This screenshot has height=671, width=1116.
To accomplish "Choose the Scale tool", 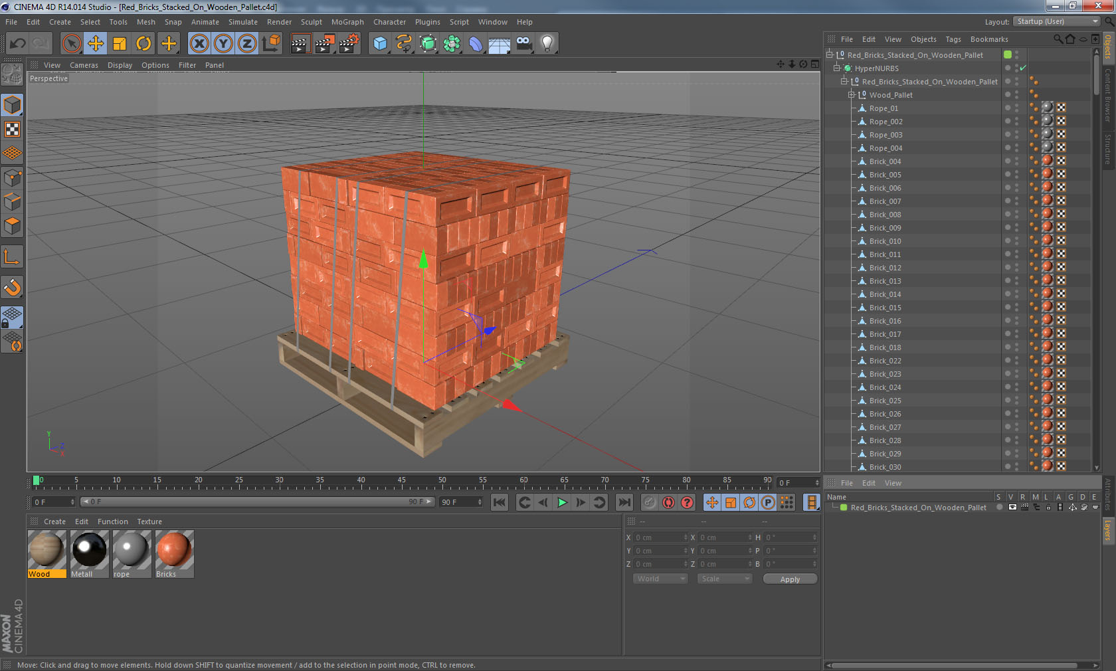I will click(120, 44).
